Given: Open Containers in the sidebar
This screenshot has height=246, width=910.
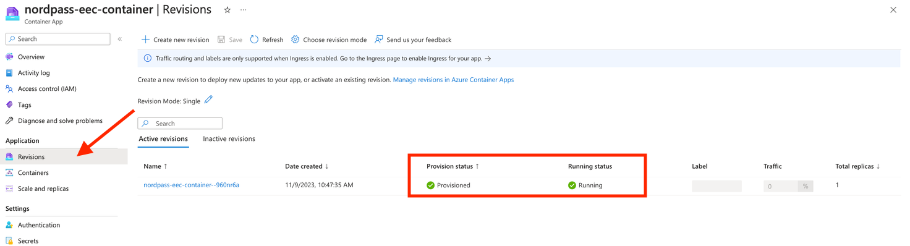Looking at the screenshot, I should click(x=33, y=173).
